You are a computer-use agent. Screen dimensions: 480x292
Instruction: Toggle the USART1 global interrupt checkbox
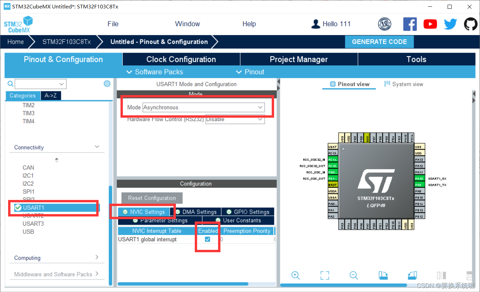click(x=208, y=239)
